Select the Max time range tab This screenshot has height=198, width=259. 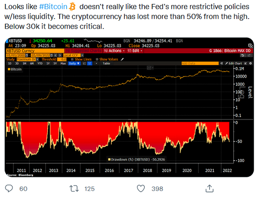click(x=63, y=63)
